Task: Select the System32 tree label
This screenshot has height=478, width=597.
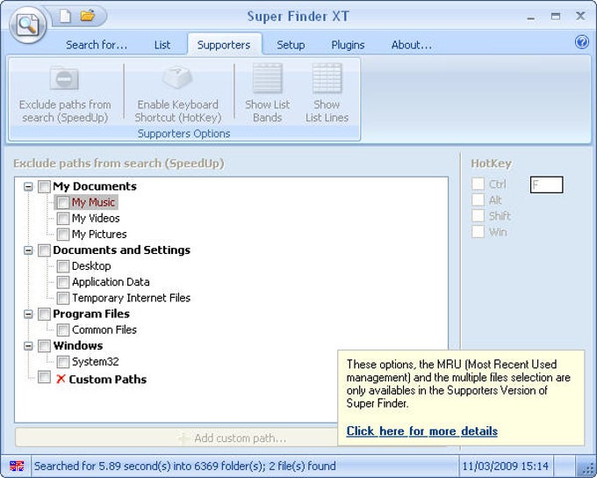Action: pyautogui.click(x=95, y=361)
